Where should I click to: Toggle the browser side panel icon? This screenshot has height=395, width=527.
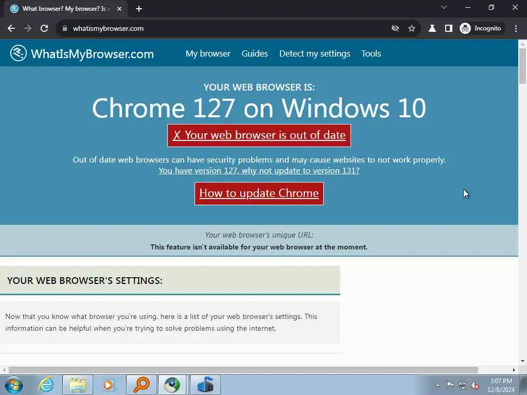coord(449,29)
